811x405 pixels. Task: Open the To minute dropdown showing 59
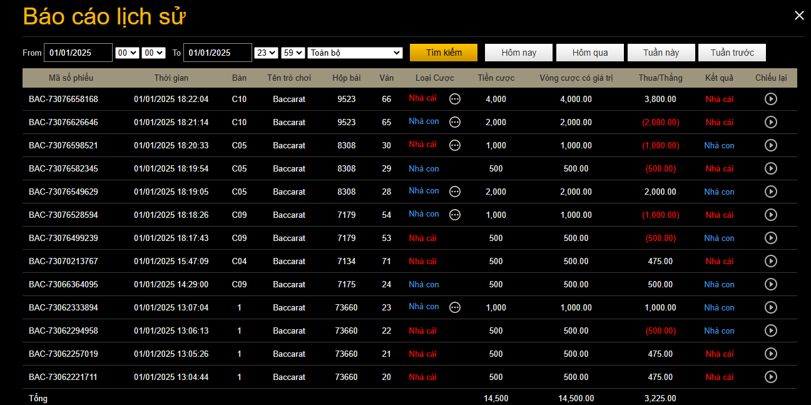293,53
